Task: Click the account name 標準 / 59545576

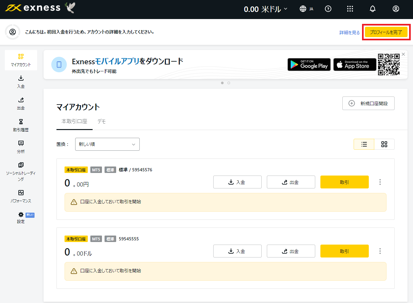Action: pyautogui.click(x=136, y=170)
